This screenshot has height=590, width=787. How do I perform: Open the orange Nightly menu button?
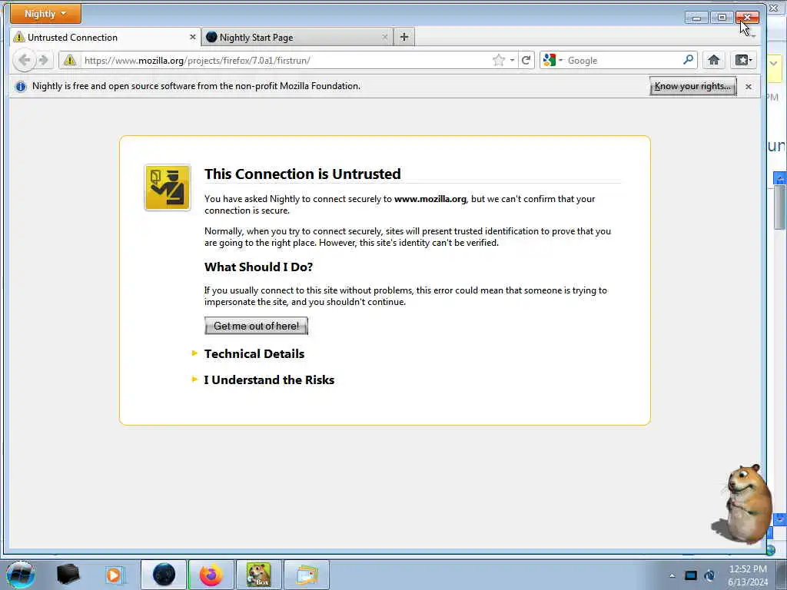[x=45, y=14]
